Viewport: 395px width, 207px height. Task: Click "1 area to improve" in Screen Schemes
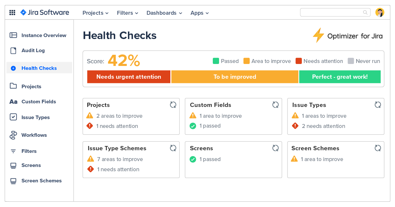coord(322,159)
